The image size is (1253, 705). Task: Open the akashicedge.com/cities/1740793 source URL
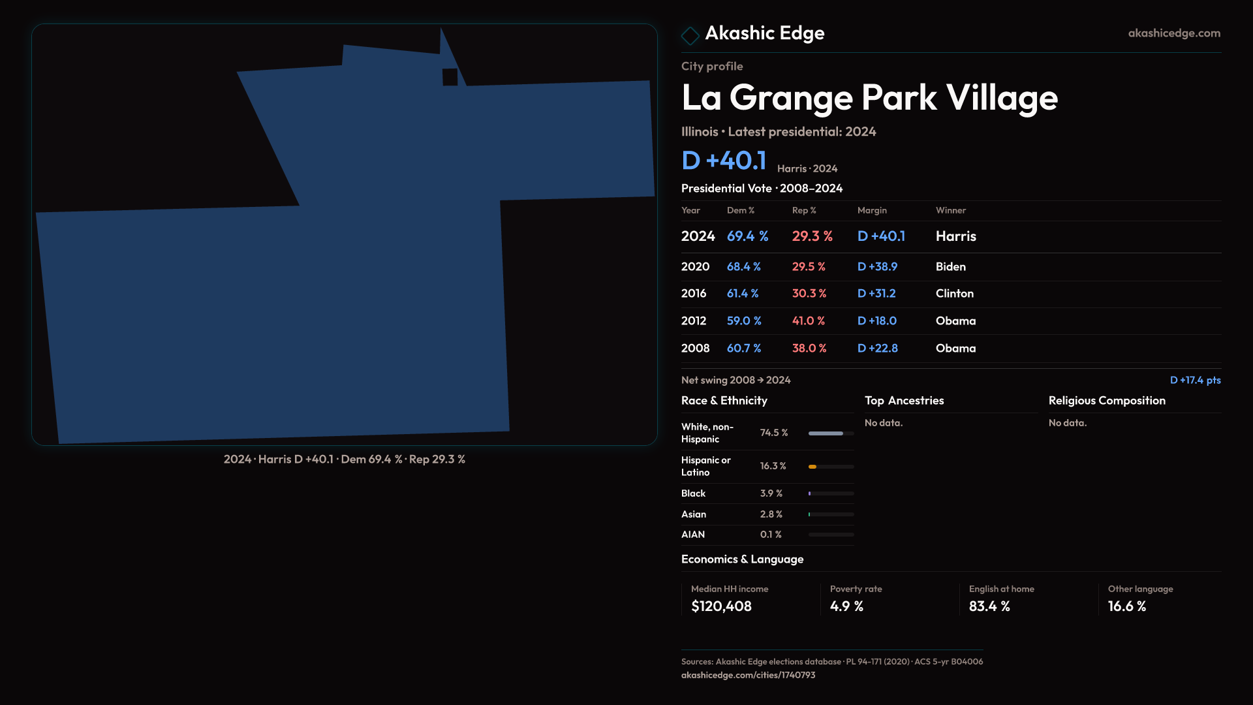click(x=748, y=675)
